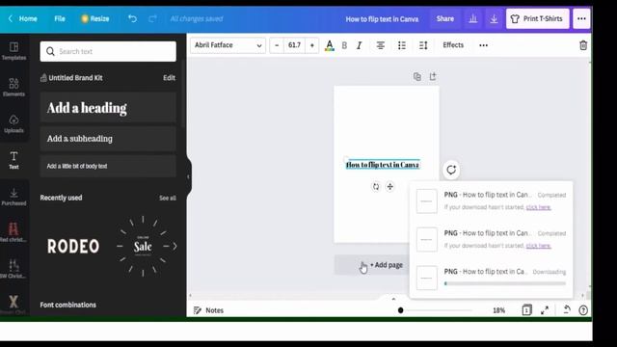
Task: Open the top-right three dots menu
Action: (x=581, y=18)
